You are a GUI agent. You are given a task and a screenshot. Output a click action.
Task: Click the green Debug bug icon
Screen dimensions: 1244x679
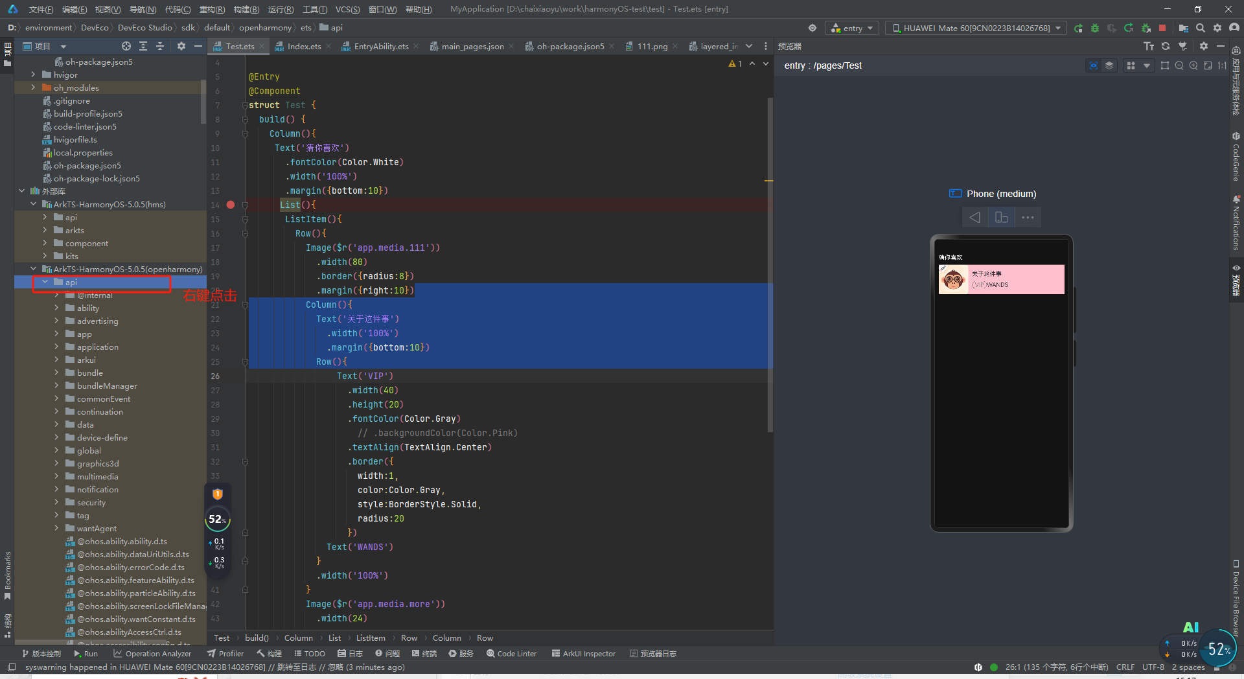pyautogui.click(x=1095, y=28)
